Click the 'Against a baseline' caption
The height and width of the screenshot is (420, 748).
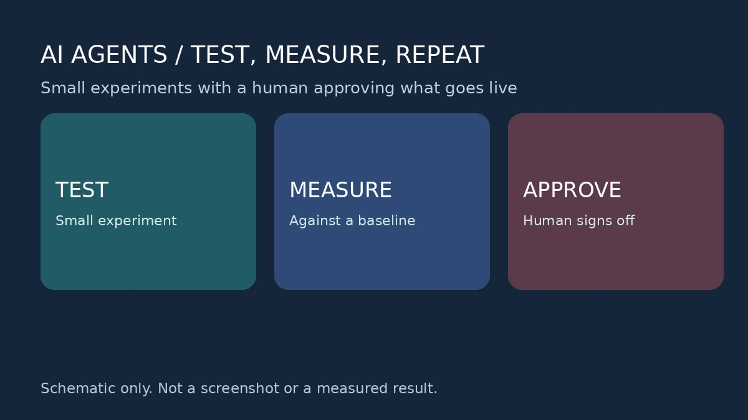coord(352,221)
